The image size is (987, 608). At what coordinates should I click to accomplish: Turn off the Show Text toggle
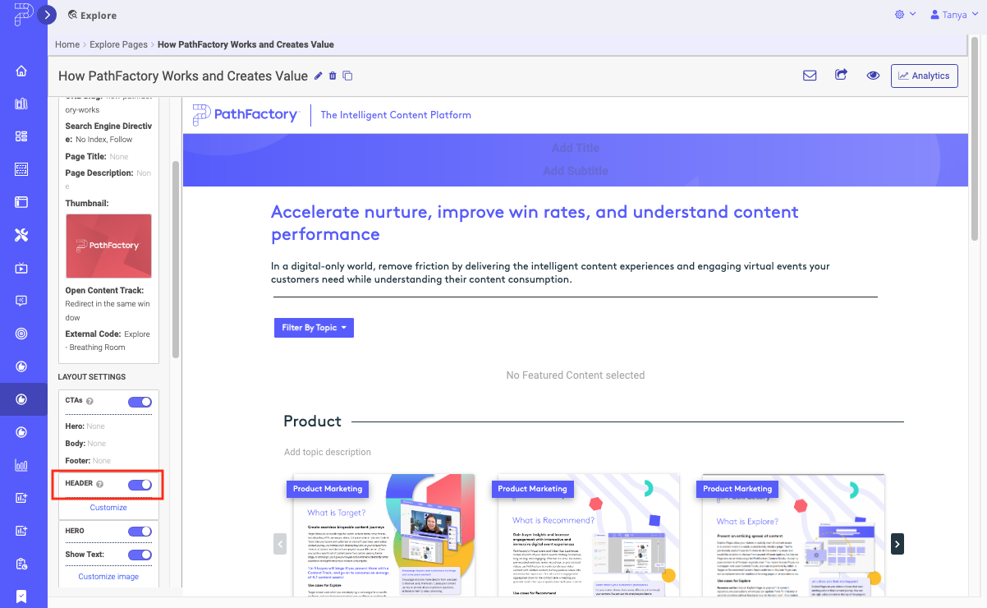[140, 555]
